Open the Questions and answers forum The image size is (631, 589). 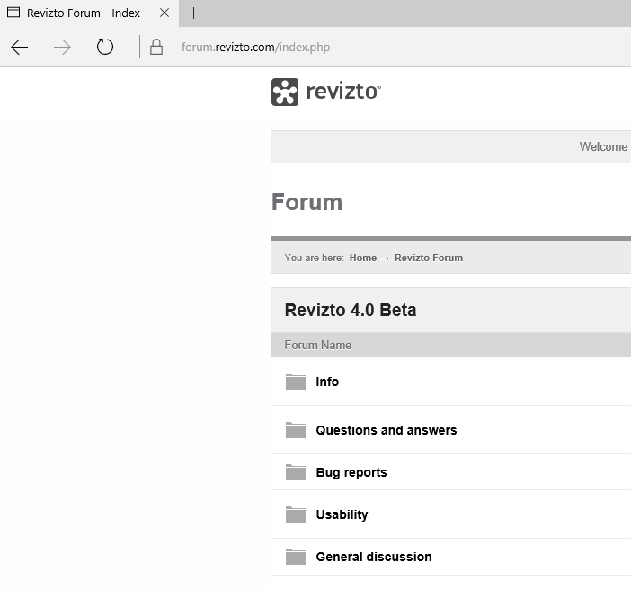386,430
